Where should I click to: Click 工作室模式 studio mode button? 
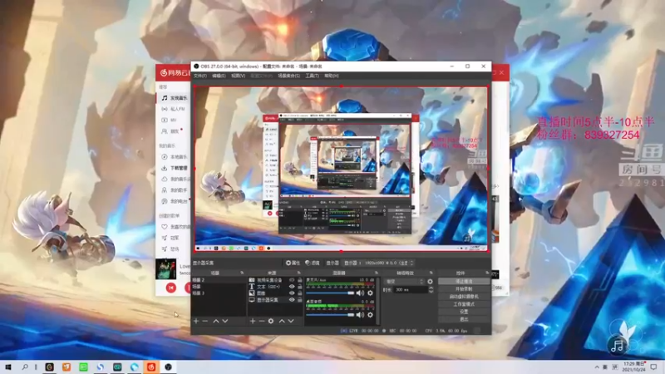click(464, 304)
